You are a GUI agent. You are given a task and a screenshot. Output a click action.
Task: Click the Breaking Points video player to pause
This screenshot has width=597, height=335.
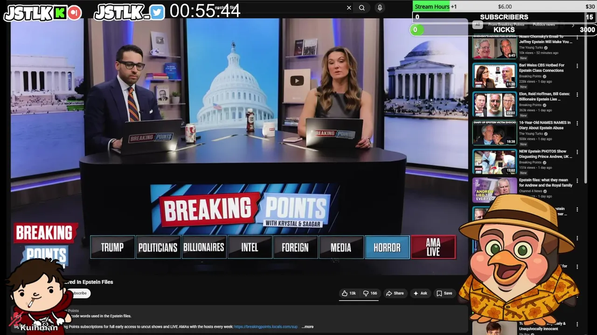point(239,147)
